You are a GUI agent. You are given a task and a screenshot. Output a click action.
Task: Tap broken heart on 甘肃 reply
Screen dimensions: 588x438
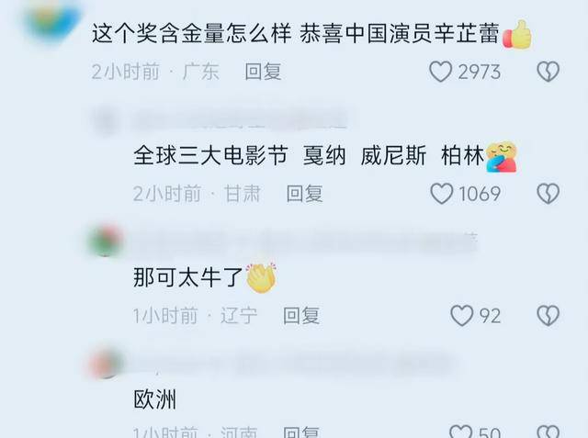click(548, 194)
